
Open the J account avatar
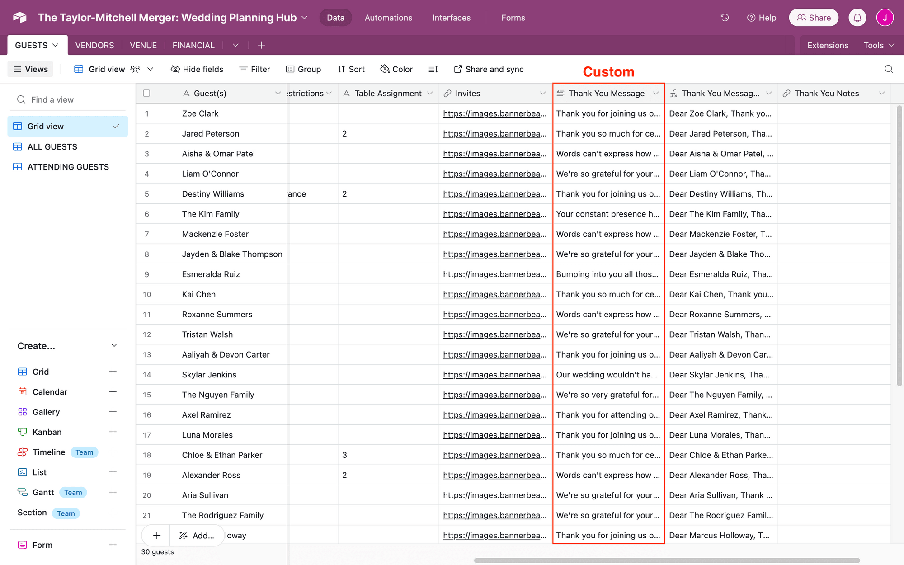click(x=885, y=18)
